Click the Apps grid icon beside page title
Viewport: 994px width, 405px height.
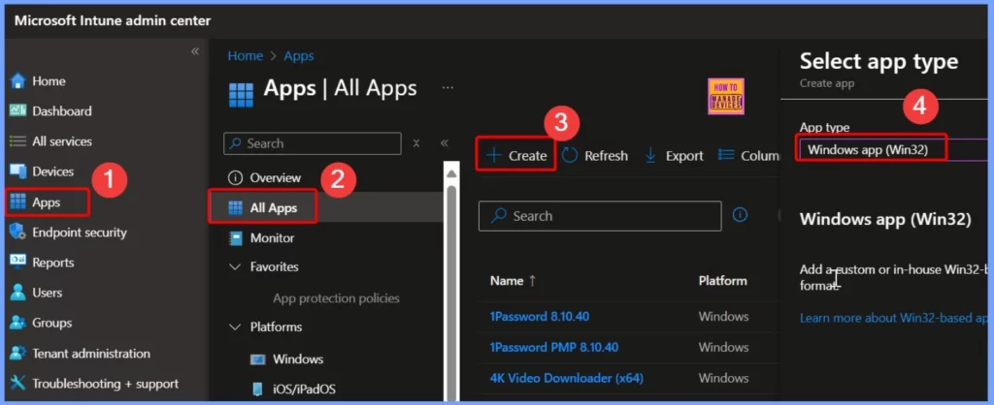coord(241,94)
